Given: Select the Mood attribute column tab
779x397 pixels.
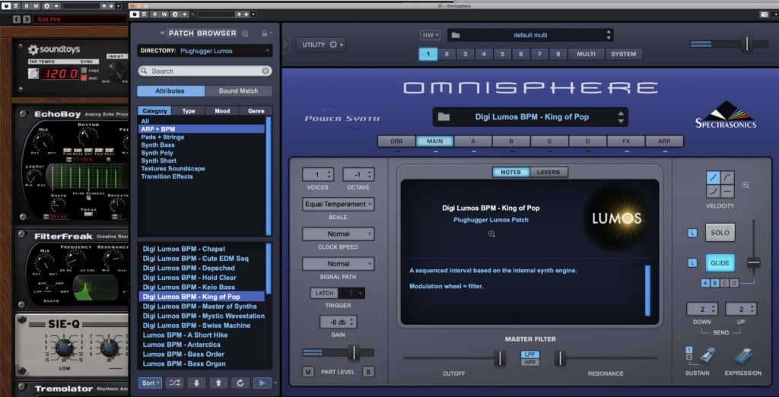Looking at the screenshot, I should 222,111.
